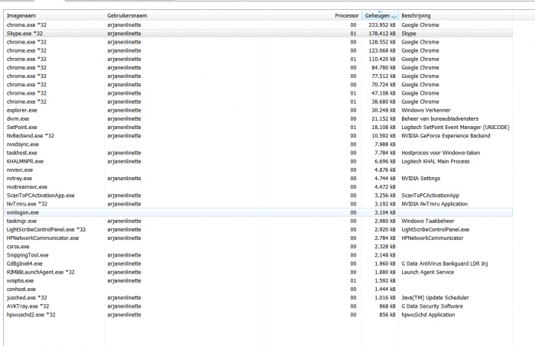This screenshot has width=535, height=346.
Task: Select the hpwuschd2.exe *32 process row
Action: (x=258, y=315)
